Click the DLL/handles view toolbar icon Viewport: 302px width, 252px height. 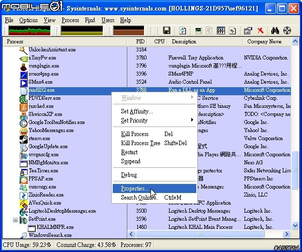pyautogui.click(x=233, y=31)
